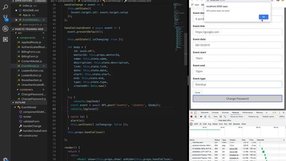Tick the Hide data URLs checkbox
286x161 pixels.
(216, 120)
